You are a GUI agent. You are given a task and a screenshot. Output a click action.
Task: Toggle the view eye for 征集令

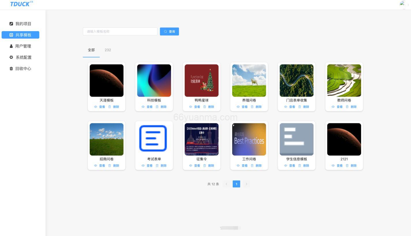(x=190, y=166)
